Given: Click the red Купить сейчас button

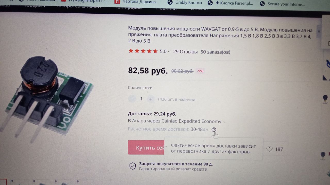Looking at the screenshot, I should click(x=146, y=147).
